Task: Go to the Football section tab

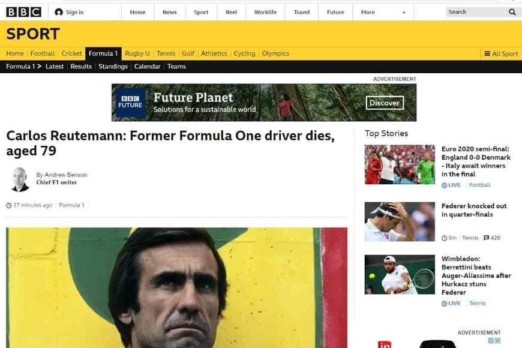Action: (42, 53)
